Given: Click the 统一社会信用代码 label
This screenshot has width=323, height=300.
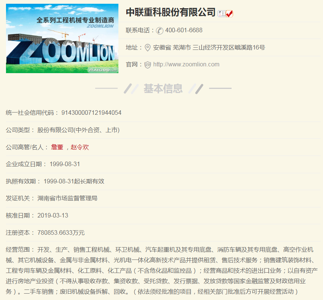Looking at the screenshot, I should [x=32, y=113].
